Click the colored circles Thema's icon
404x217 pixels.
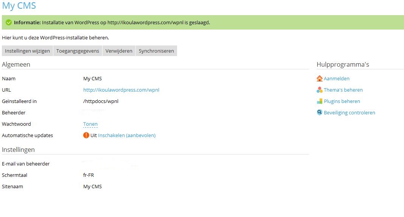coord(320,90)
